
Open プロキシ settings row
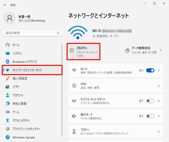click(x=116, y=132)
